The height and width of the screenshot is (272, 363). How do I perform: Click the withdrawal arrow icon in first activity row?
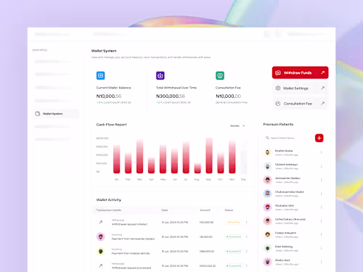[101, 222]
